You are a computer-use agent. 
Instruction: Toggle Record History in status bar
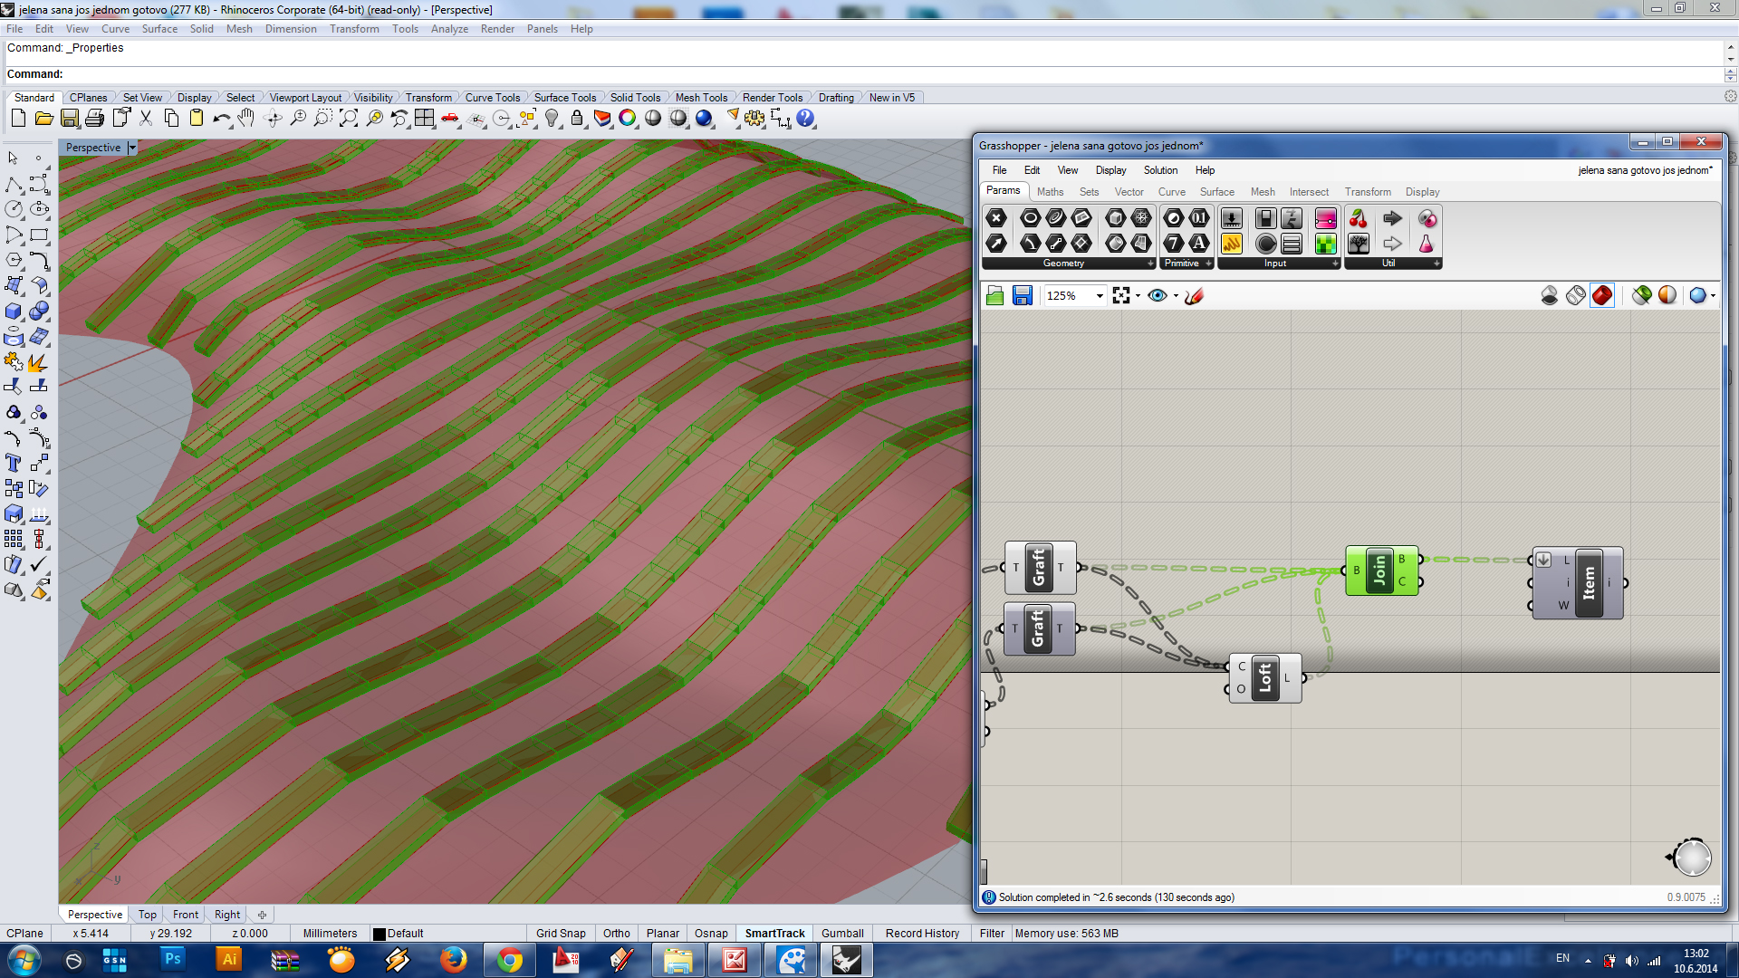[x=922, y=934]
